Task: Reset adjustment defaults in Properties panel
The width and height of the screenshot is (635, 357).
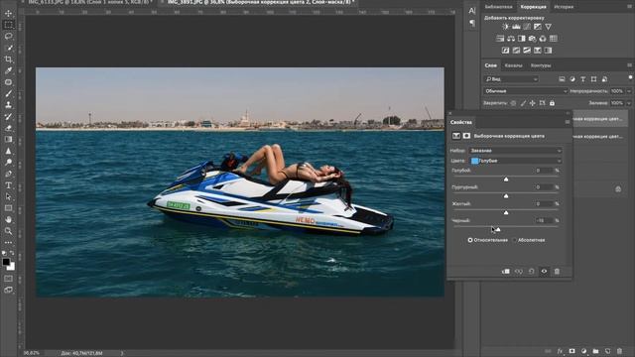Action: click(x=532, y=272)
